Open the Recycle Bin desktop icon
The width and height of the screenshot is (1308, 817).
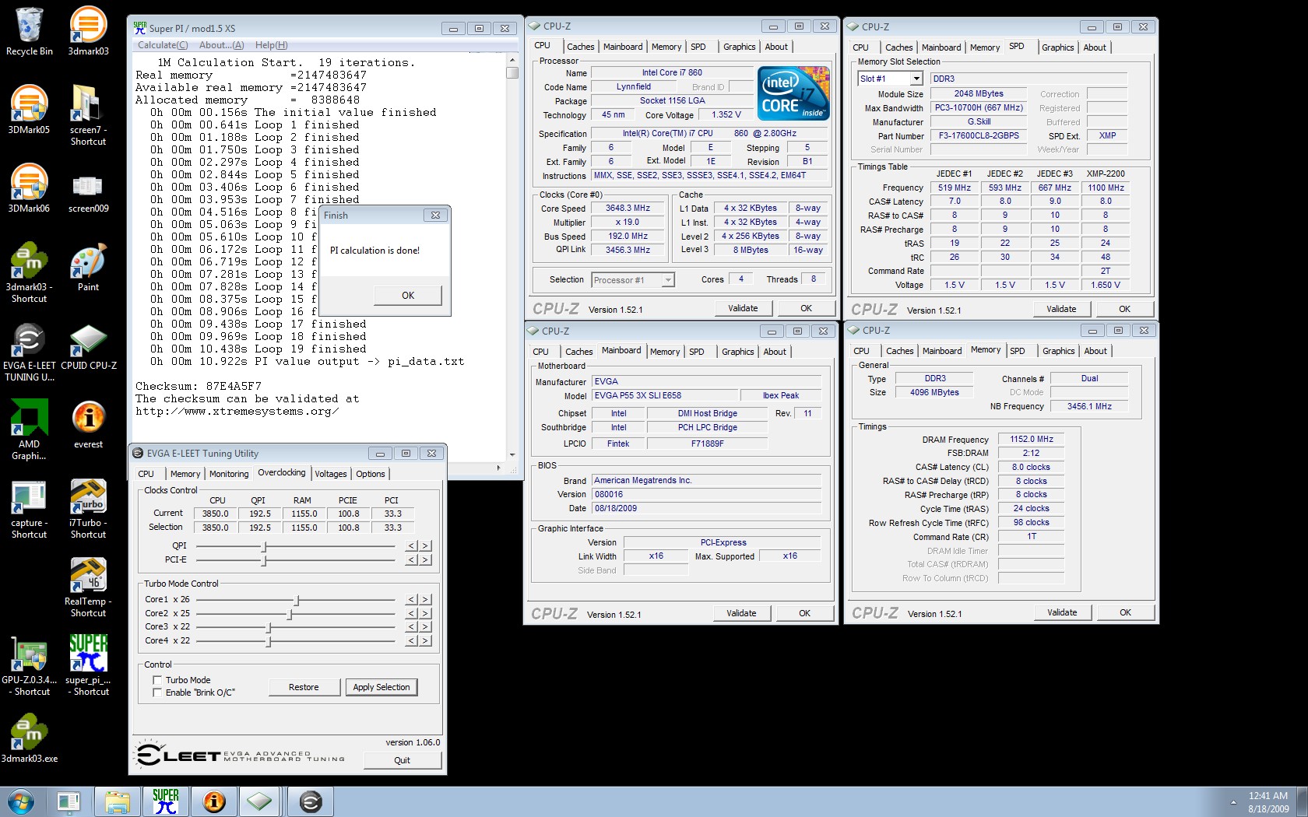(29, 31)
